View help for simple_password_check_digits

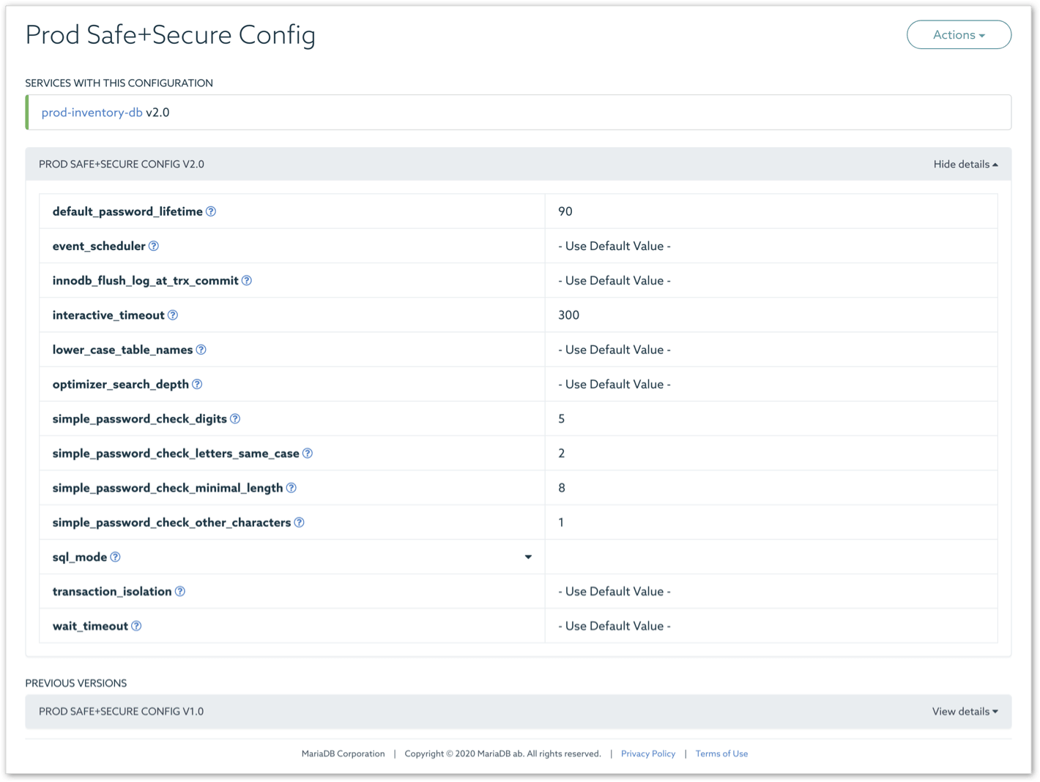(x=234, y=418)
